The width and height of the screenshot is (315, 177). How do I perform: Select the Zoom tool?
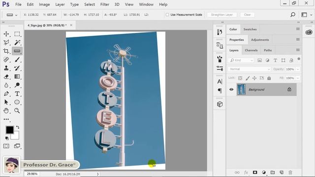pos(17,111)
